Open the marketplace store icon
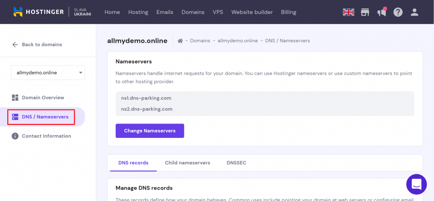 click(x=365, y=12)
